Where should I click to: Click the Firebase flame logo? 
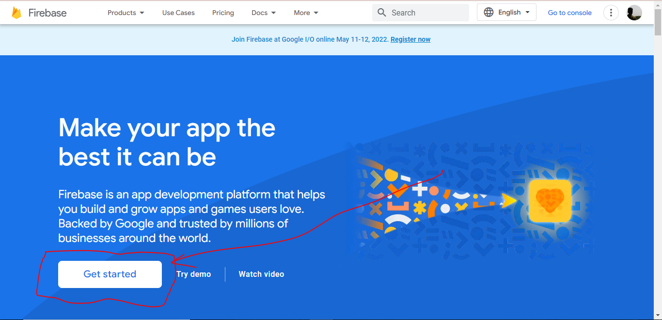(17, 12)
